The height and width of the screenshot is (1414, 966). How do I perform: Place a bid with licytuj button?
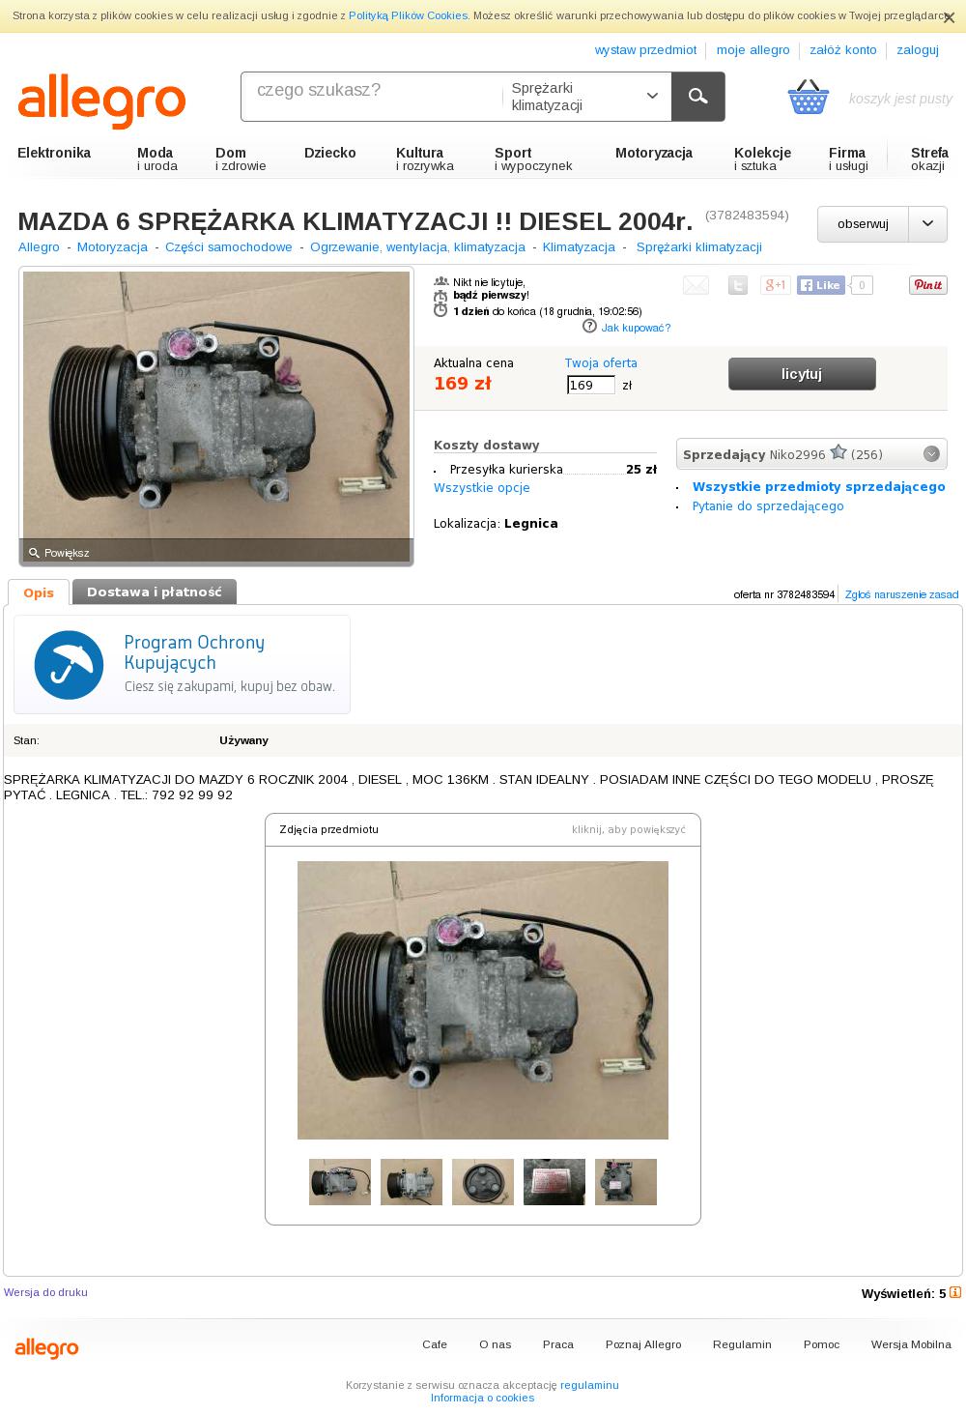(802, 374)
